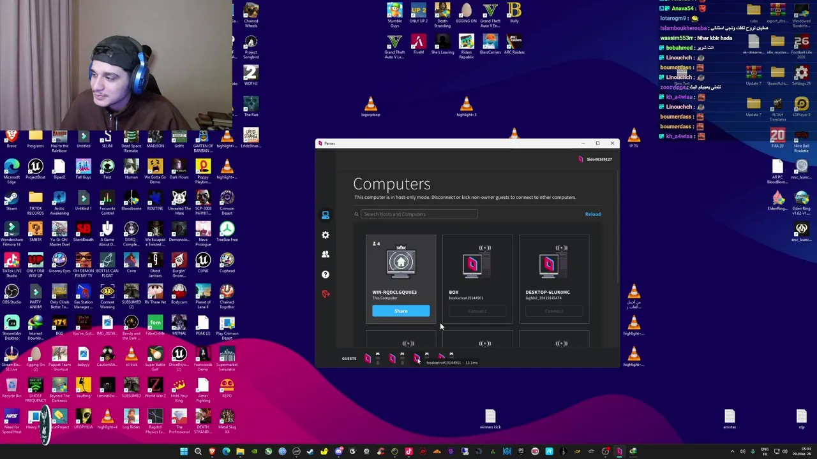Open Internet Download Manager desktop icon
The width and height of the screenshot is (817, 459).
pos(35,326)
